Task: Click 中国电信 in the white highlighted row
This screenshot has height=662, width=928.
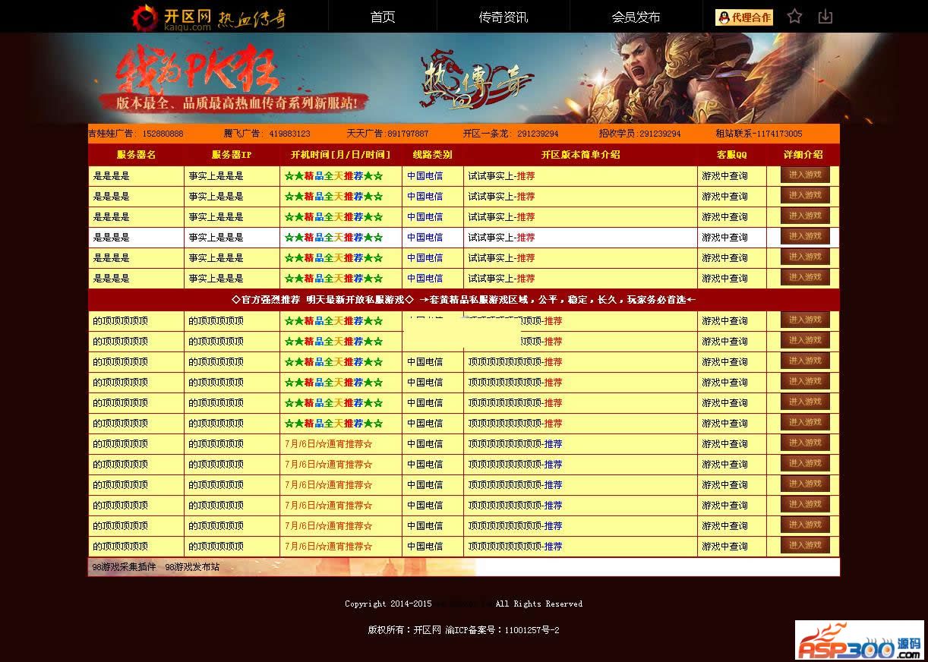Action: (x=425, y=238)
